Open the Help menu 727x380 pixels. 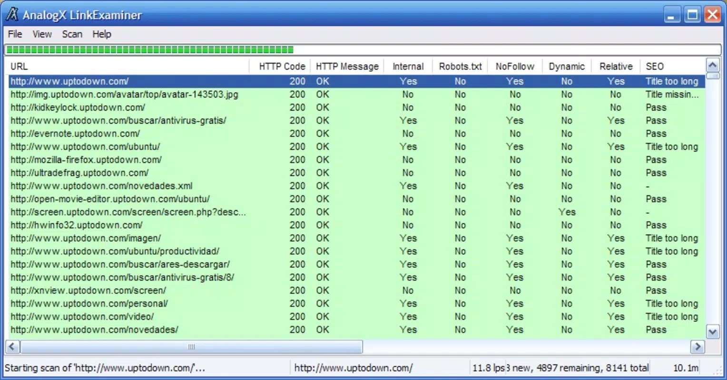[102, 34]
